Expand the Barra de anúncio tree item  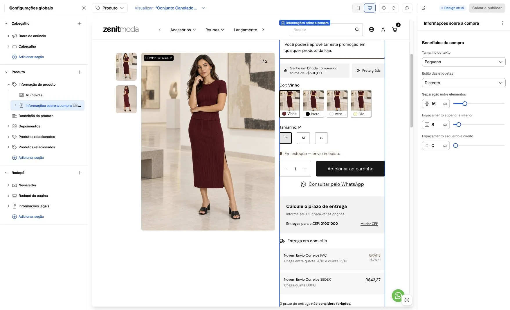(9, 36)
